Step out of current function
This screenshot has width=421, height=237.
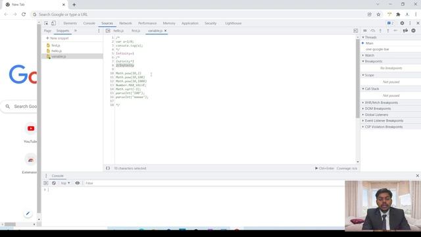pyautogui.click(x=387, y=31)
